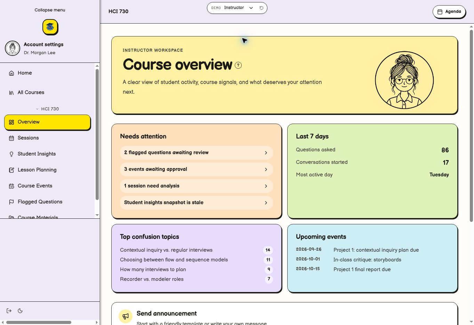
Task: Click the Sessions calendar icon
Action: [x=11, y=138]
